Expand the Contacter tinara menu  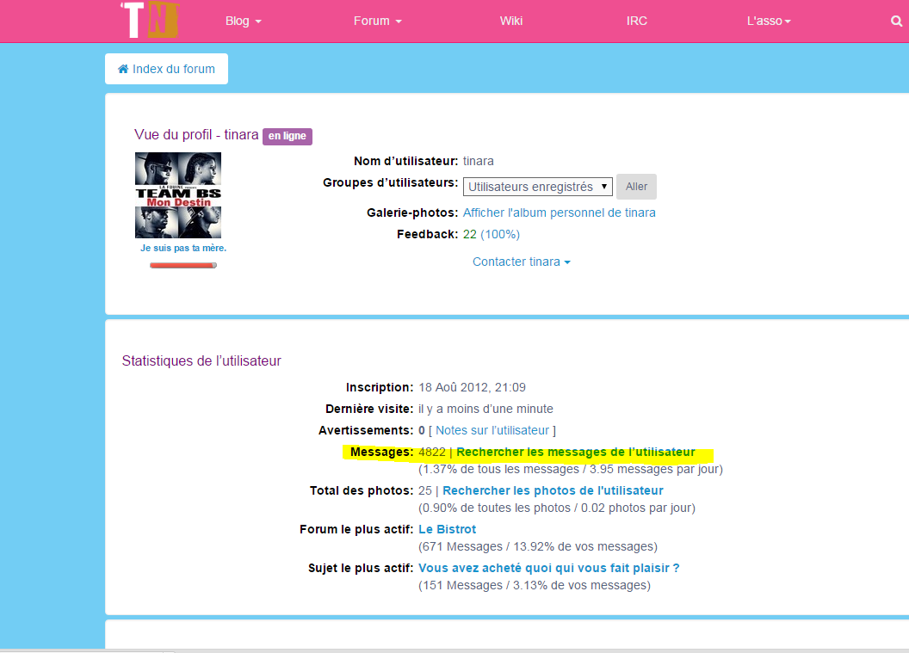tap(521, 262)
